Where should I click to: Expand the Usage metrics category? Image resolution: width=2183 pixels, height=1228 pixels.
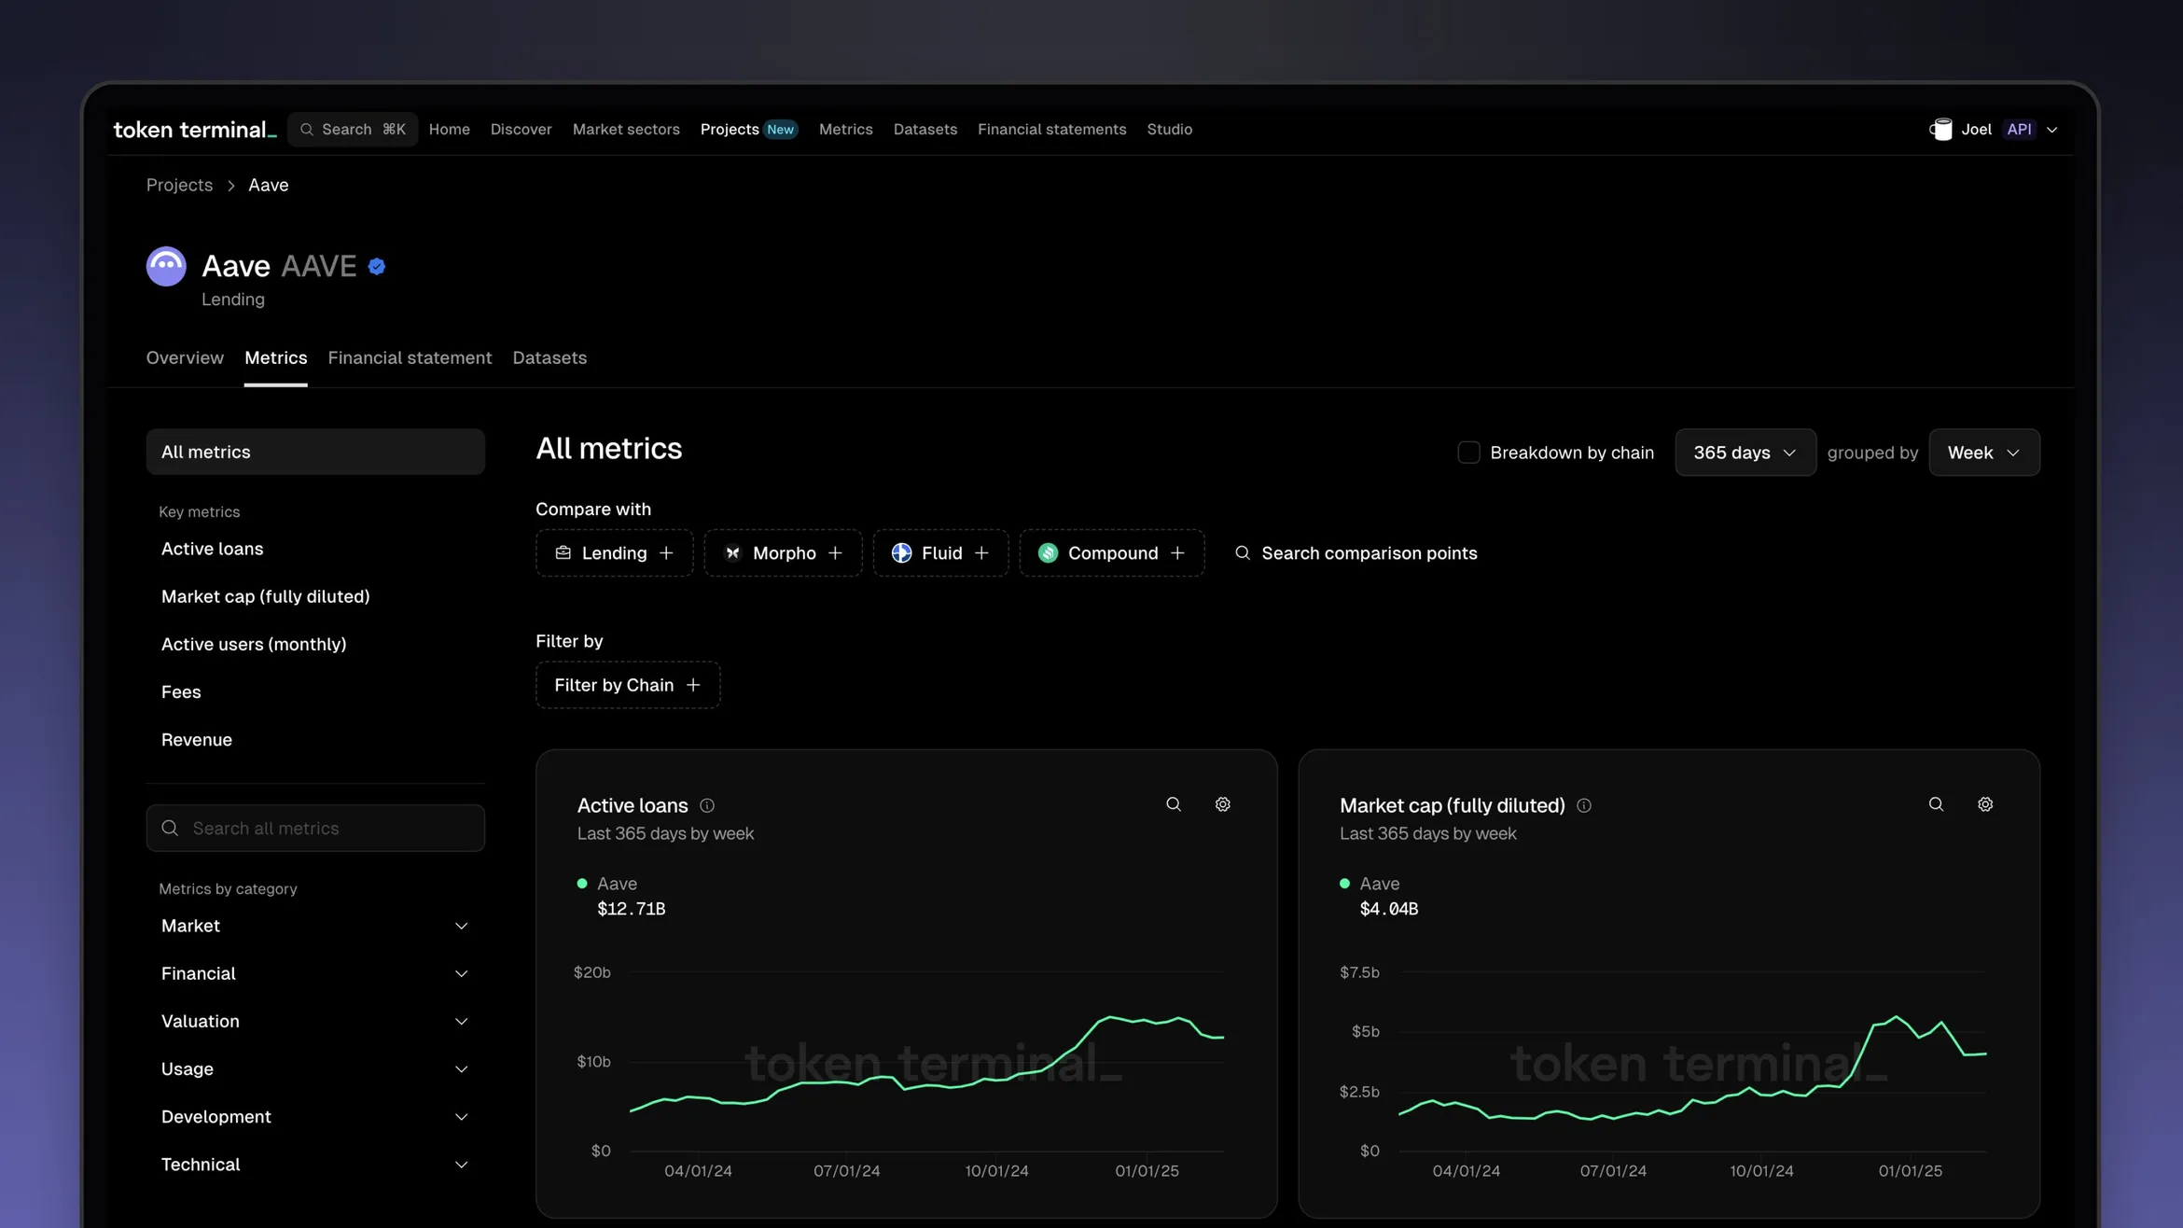[x=315, y=1068]
